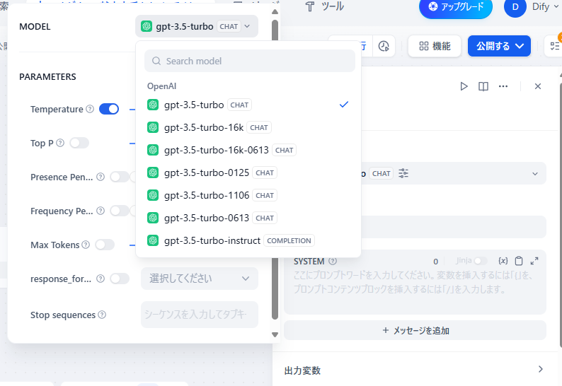The image size is (562, 386).
Task: Select gpt-3.5-turbo from model list
Action: point(248,105)
